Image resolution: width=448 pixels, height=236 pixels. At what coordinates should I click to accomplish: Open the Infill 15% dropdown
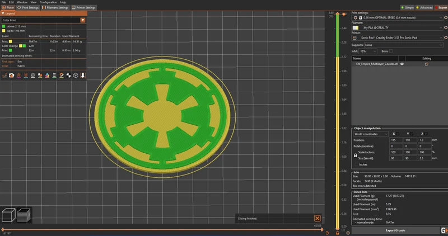pyautogui.click(x=368, y=51)
